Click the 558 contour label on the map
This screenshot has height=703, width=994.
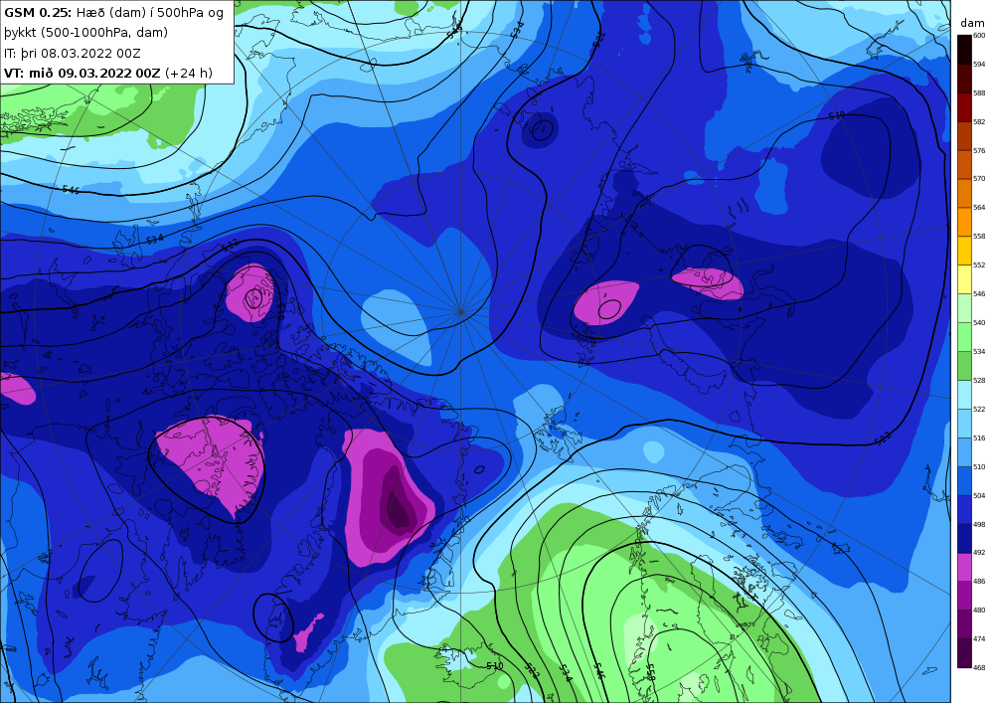[650, 672]
